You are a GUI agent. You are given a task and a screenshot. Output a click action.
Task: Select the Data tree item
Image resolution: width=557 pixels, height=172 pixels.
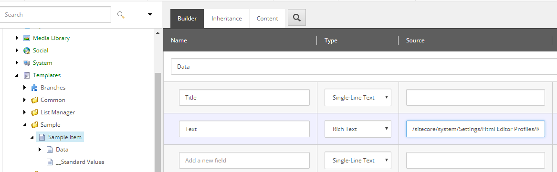point(62,150)
